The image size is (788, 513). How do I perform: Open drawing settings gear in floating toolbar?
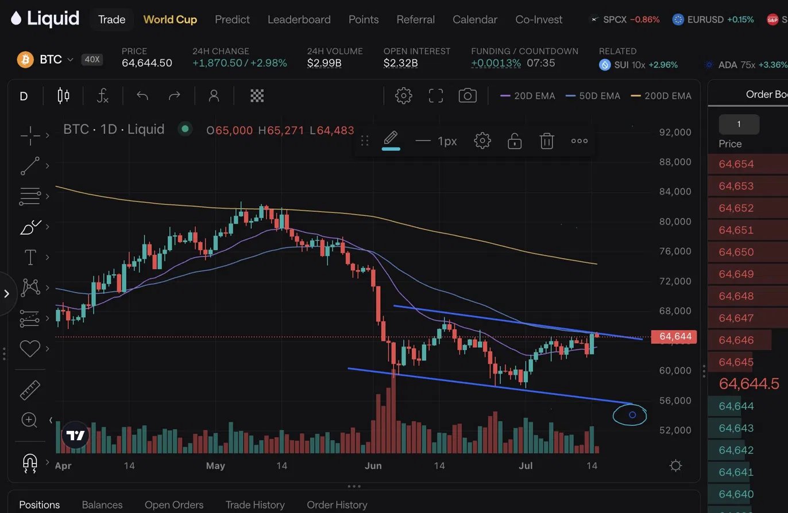(482, 141)
